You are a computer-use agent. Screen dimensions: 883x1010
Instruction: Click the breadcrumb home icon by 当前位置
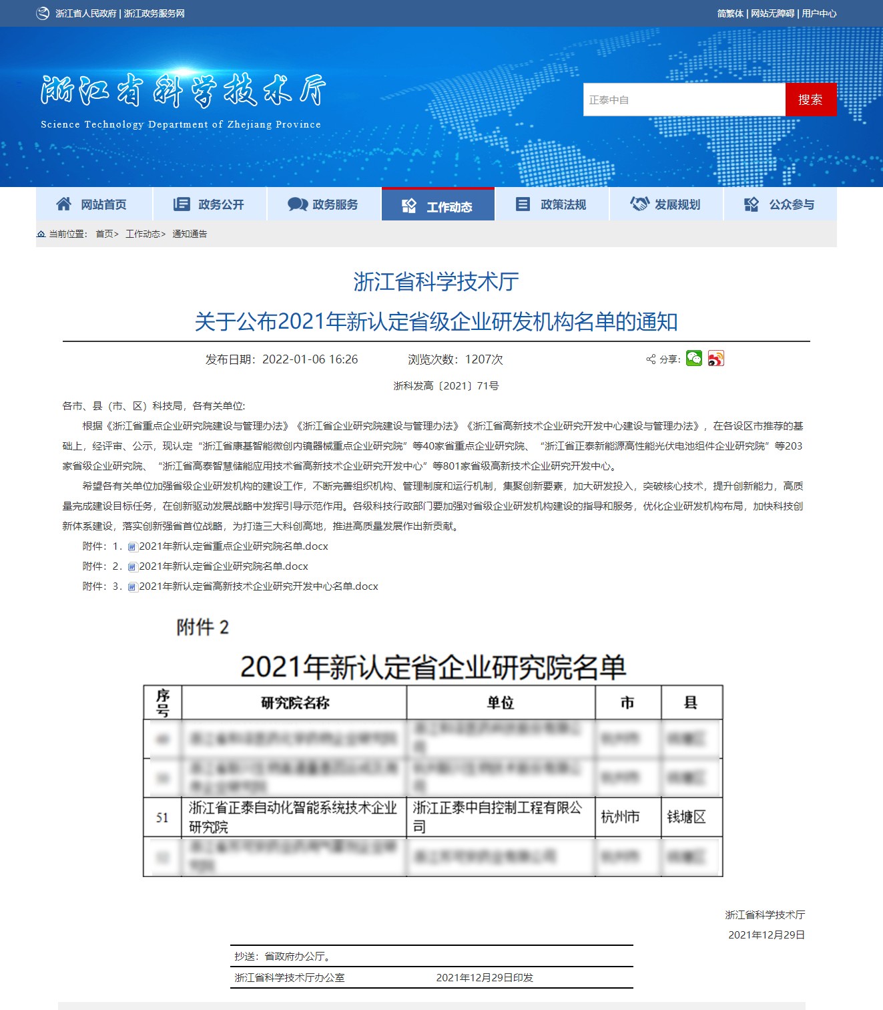[x=41, y=234]
